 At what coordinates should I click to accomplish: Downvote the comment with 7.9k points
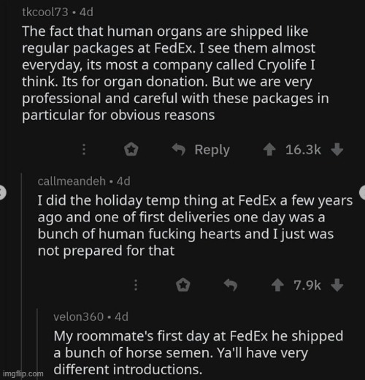(337, 285)
